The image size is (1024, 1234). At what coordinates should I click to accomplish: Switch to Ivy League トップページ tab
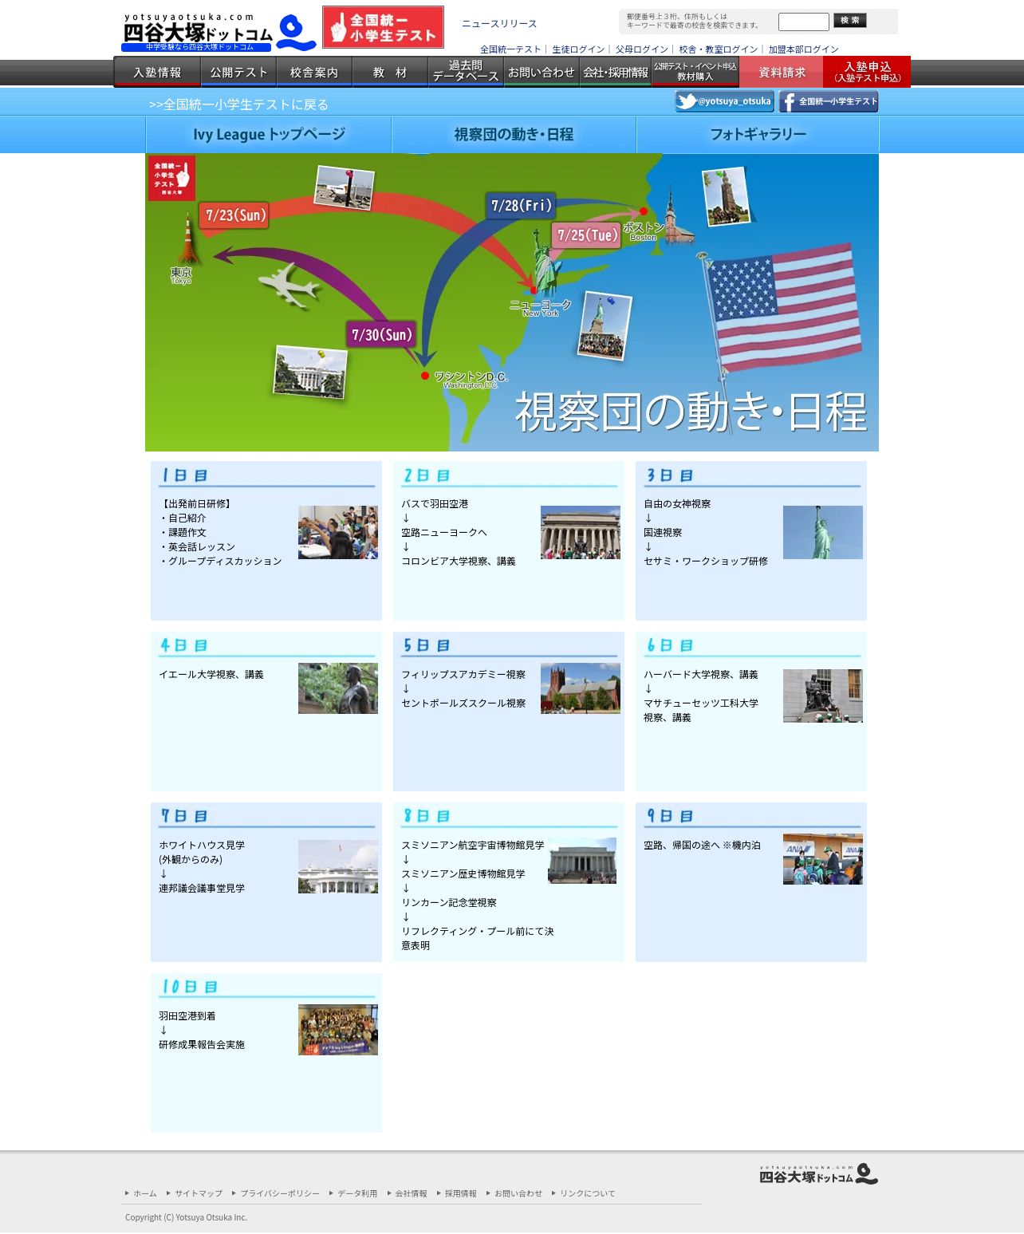[269, 134]
